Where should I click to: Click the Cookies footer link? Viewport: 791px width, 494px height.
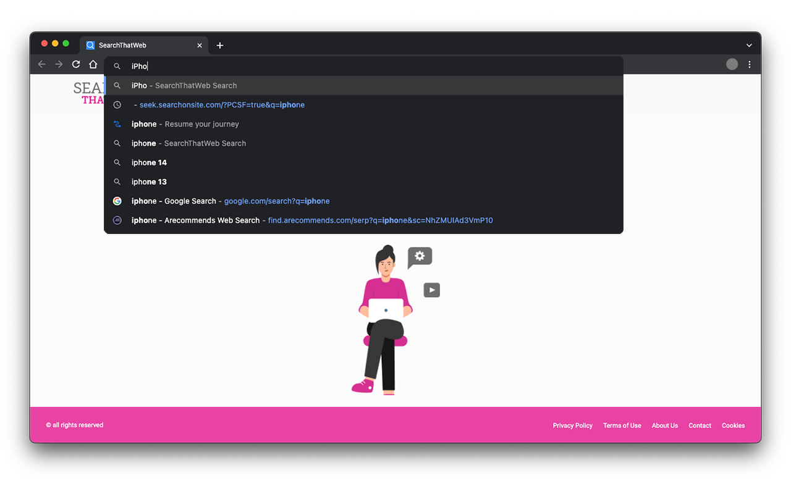point(733,425)
